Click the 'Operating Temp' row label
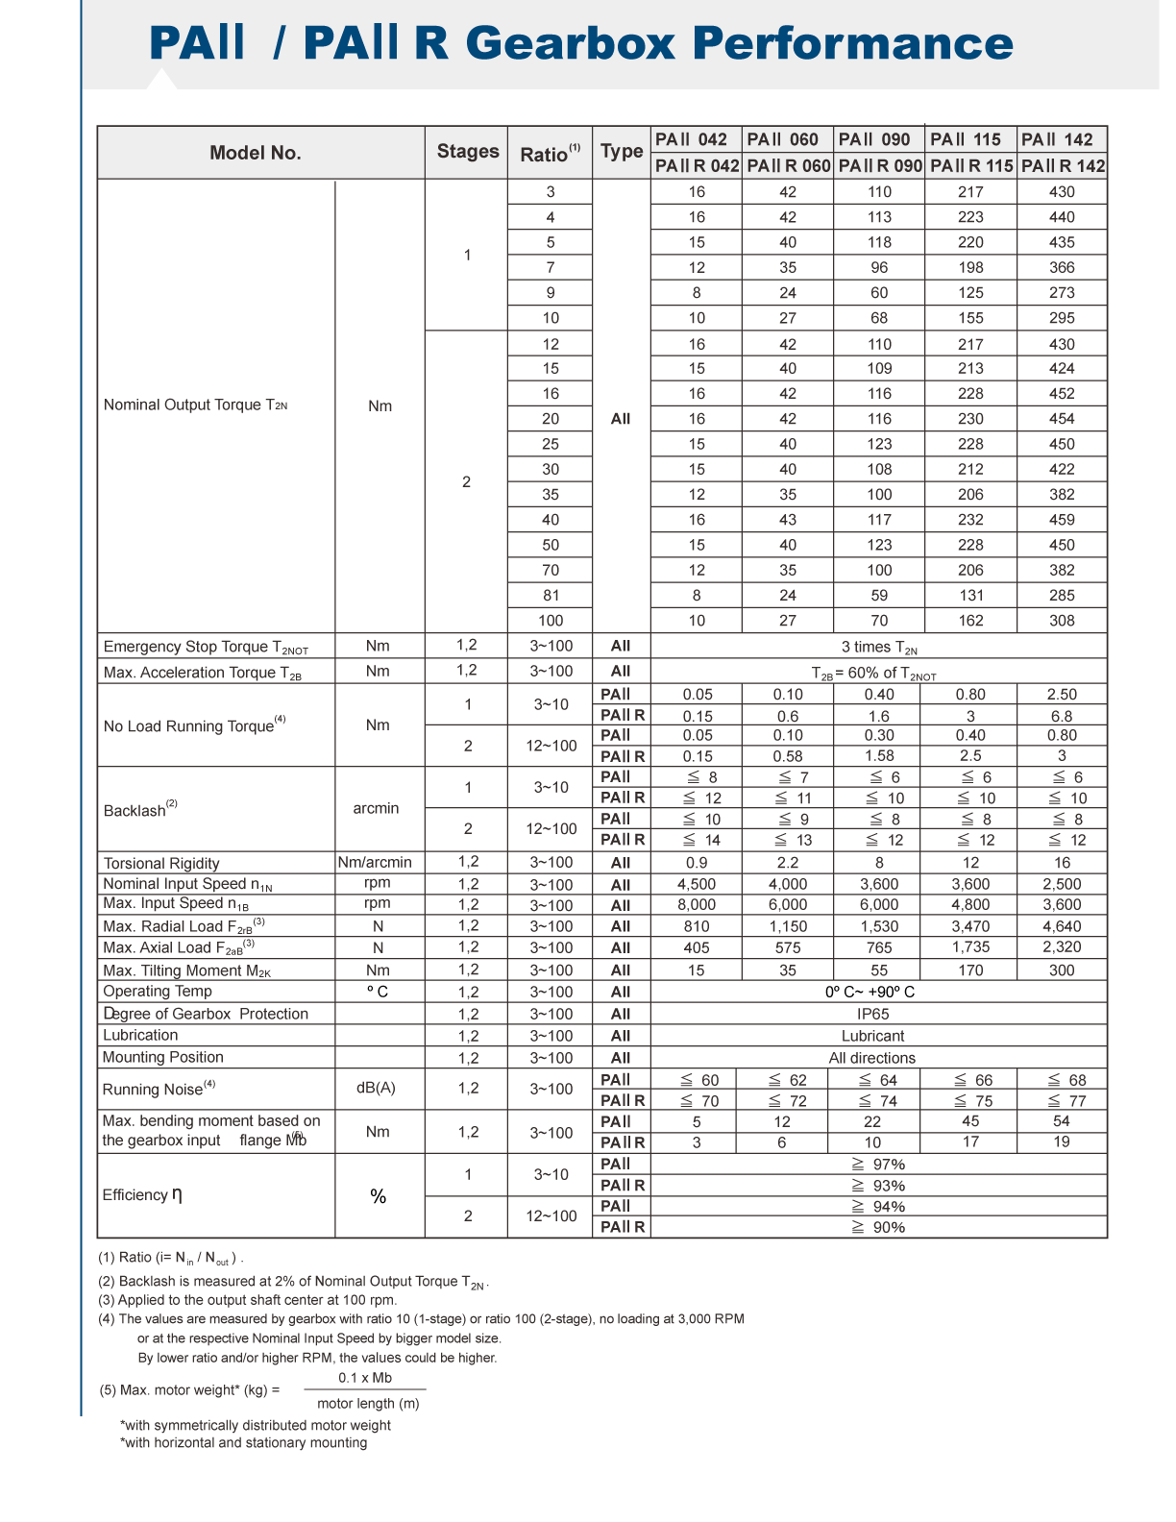This screenshot has height=1522, width=1176. pos(158,992)
